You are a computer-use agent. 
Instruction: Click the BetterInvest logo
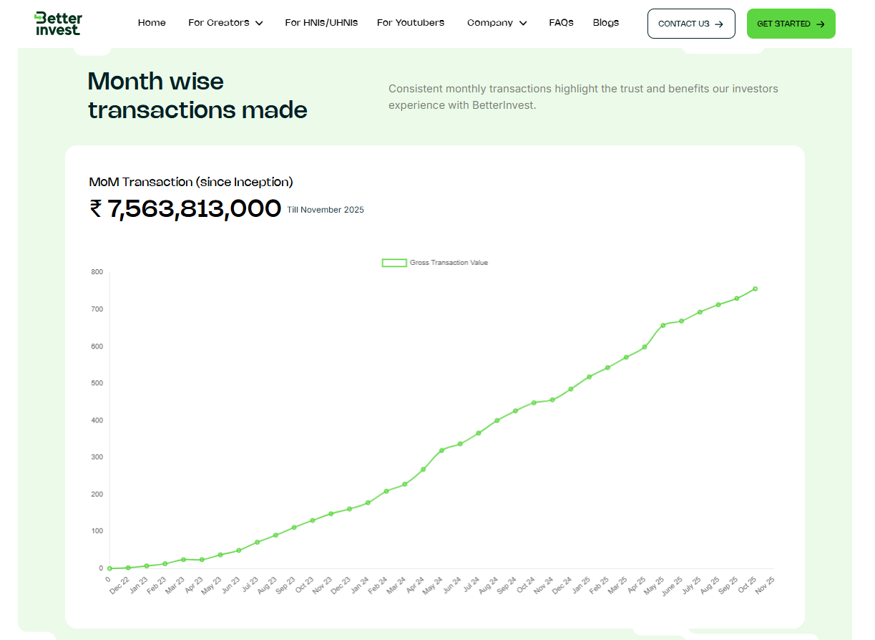(x=58, y=24)
